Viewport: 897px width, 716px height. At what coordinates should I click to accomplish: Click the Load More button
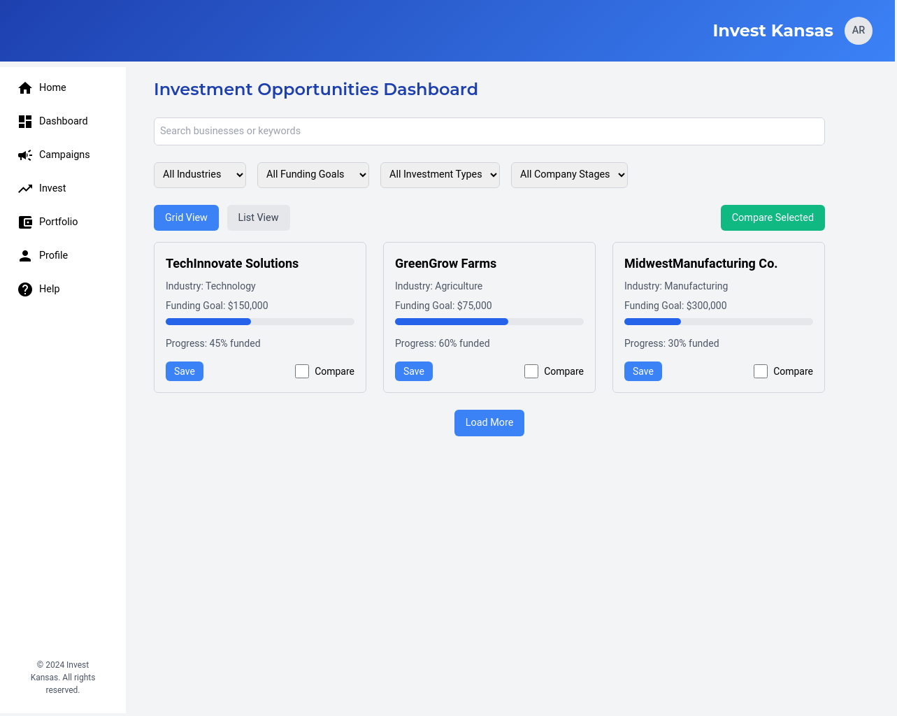click(x=489, y=423)
